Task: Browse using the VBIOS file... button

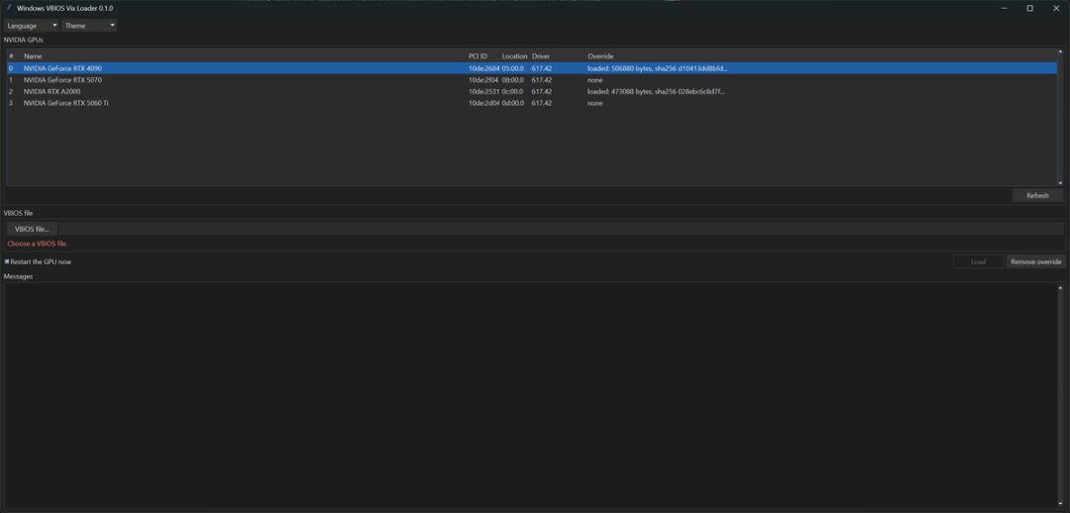Action: pos(32,229)
